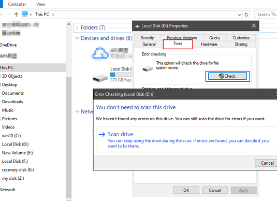
Task: Click Apply in Properties dialog
Action: pyautogui.click(x=244, y=190)
